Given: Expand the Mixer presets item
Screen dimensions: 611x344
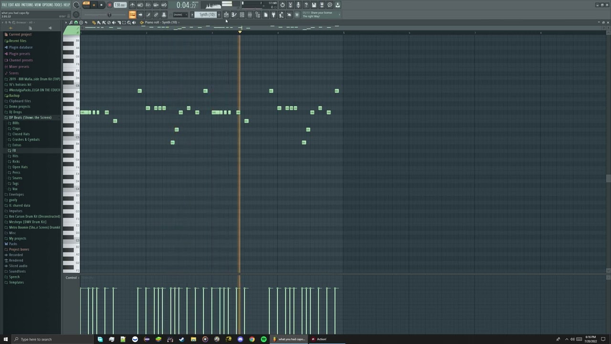Looking at the screenshot, I should [19, 66].
